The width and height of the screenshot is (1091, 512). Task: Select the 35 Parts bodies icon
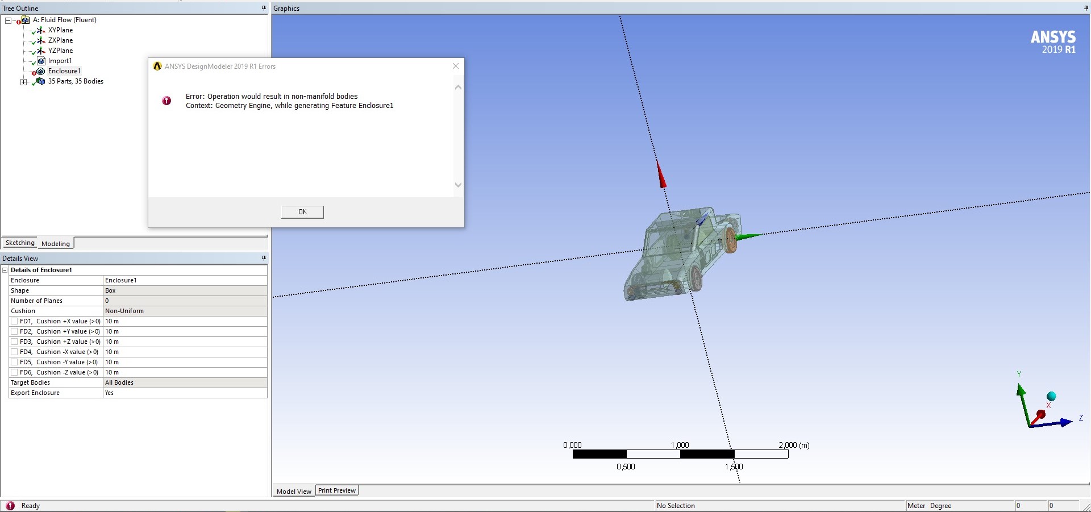(x=40, y=81)
